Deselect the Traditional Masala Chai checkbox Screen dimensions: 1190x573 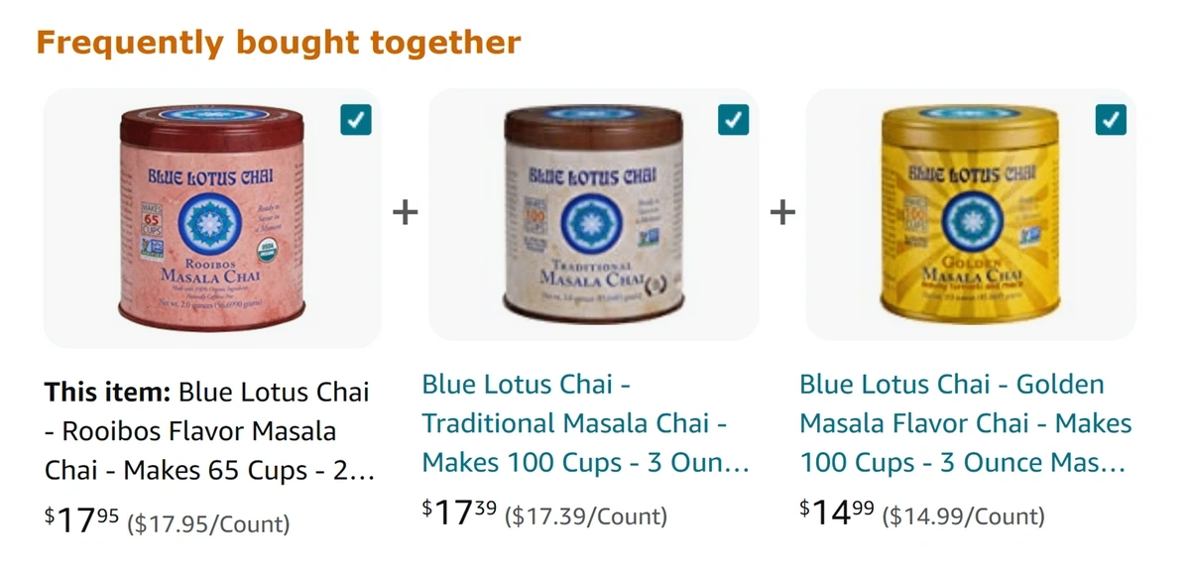(x=734, y=119)
